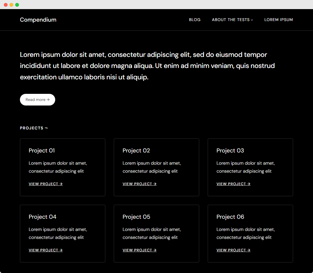The width and height of the screenshot is (313, 273).
Task: Click the hero Lorem ipsum heading text
Action: tap(147, 66)
